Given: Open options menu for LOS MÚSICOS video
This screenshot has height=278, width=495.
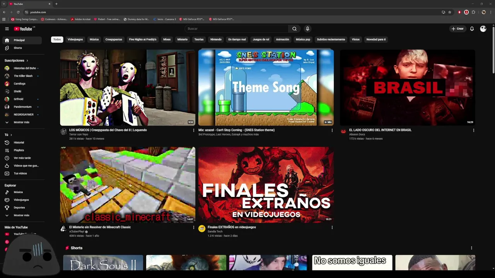Looking at the screenshot, I should pyautogui.click(x=194, y=131).
